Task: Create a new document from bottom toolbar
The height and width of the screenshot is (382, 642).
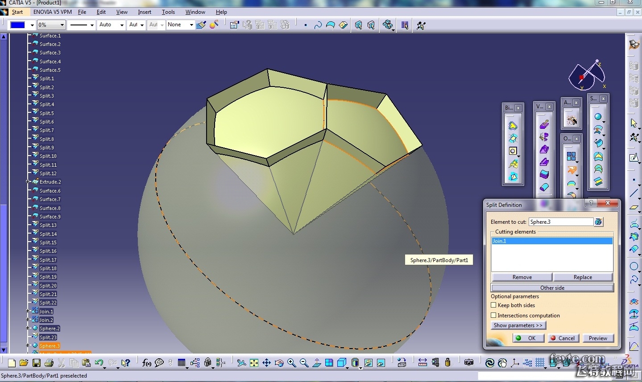Action: (12, 363)
